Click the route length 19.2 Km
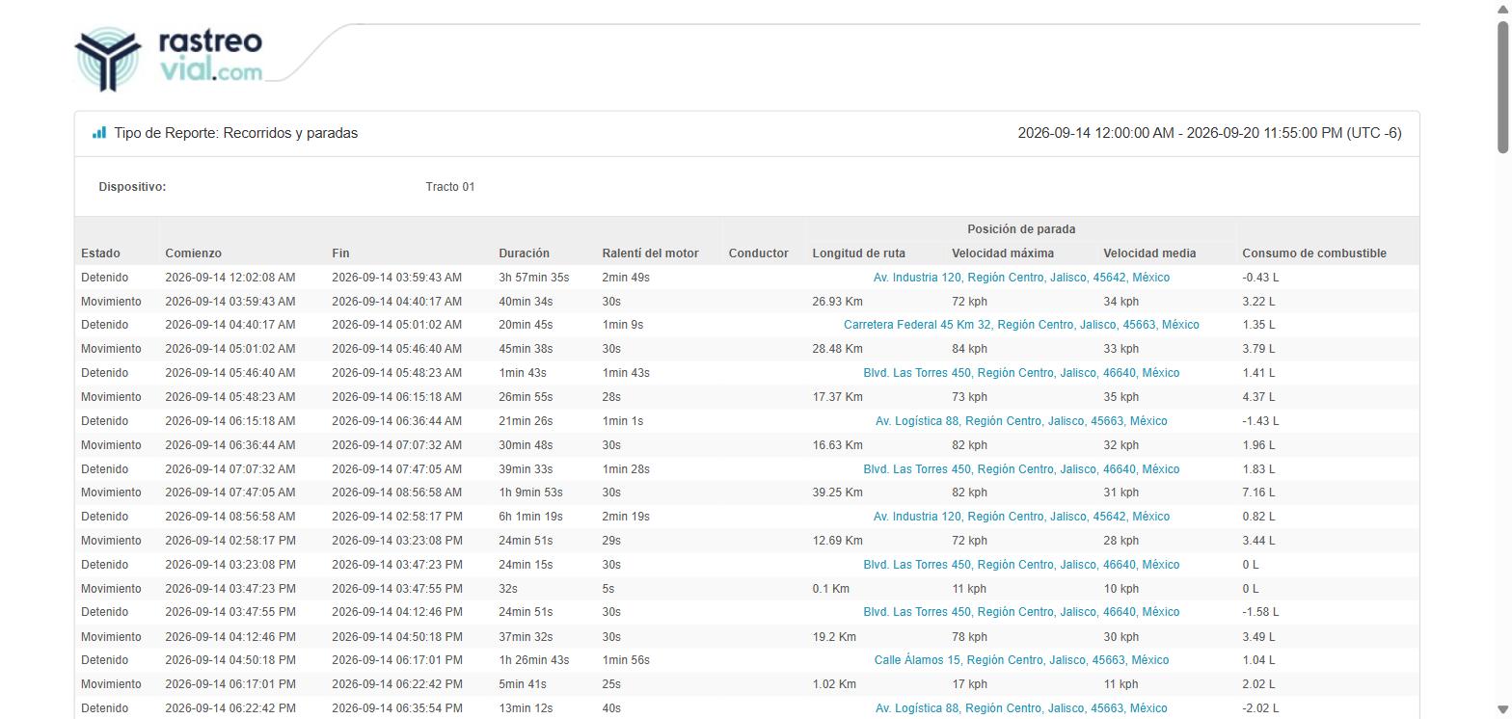 pos(834,636)
